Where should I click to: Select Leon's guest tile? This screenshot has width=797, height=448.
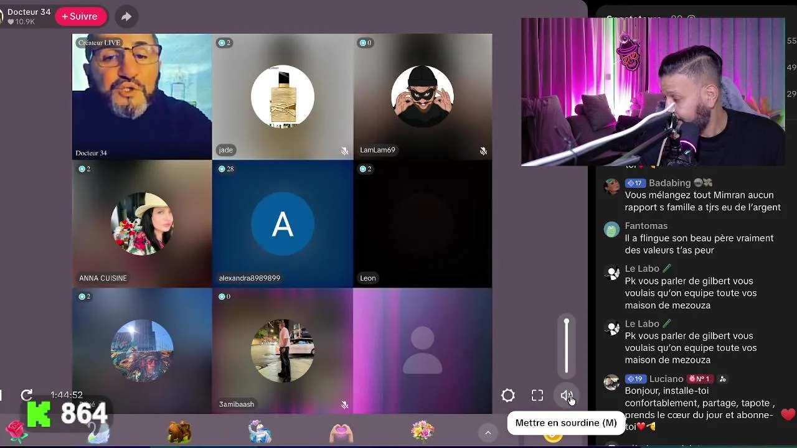coord(423,224)
